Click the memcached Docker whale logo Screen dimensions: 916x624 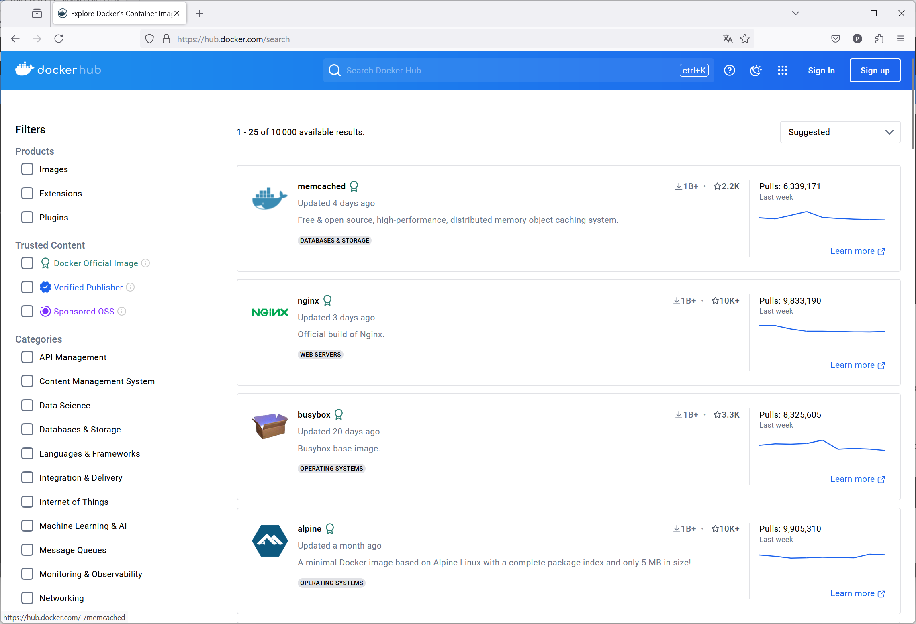coord(270,198)
